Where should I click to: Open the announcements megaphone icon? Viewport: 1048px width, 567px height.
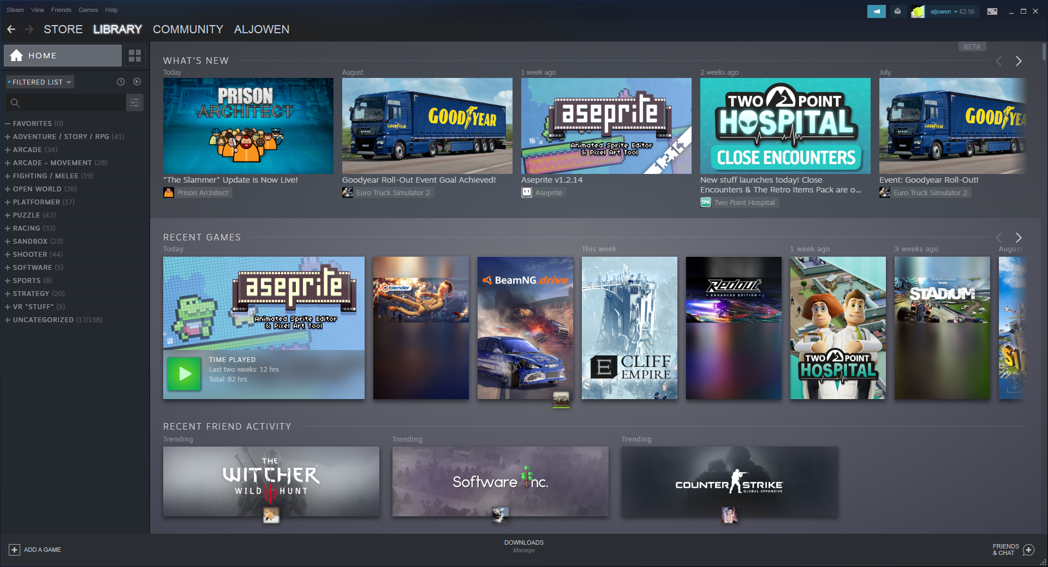[x=877, y=11]
